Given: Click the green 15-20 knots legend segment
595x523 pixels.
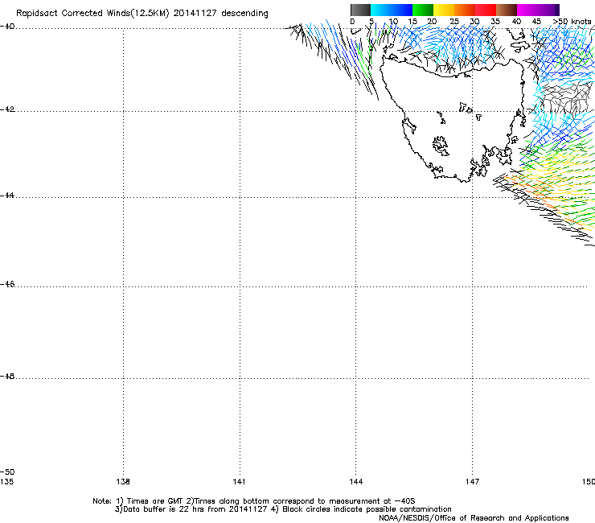Looking at the screenshot, I should pyautogui.click(x=423, y=10).
